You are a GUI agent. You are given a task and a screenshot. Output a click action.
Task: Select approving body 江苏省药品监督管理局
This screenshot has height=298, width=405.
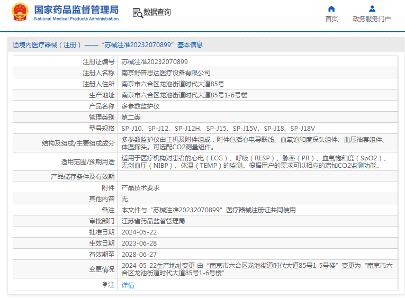point(153,221)
